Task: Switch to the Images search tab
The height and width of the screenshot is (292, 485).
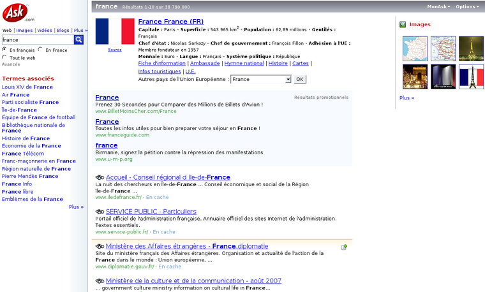Action: pos(24,30)
